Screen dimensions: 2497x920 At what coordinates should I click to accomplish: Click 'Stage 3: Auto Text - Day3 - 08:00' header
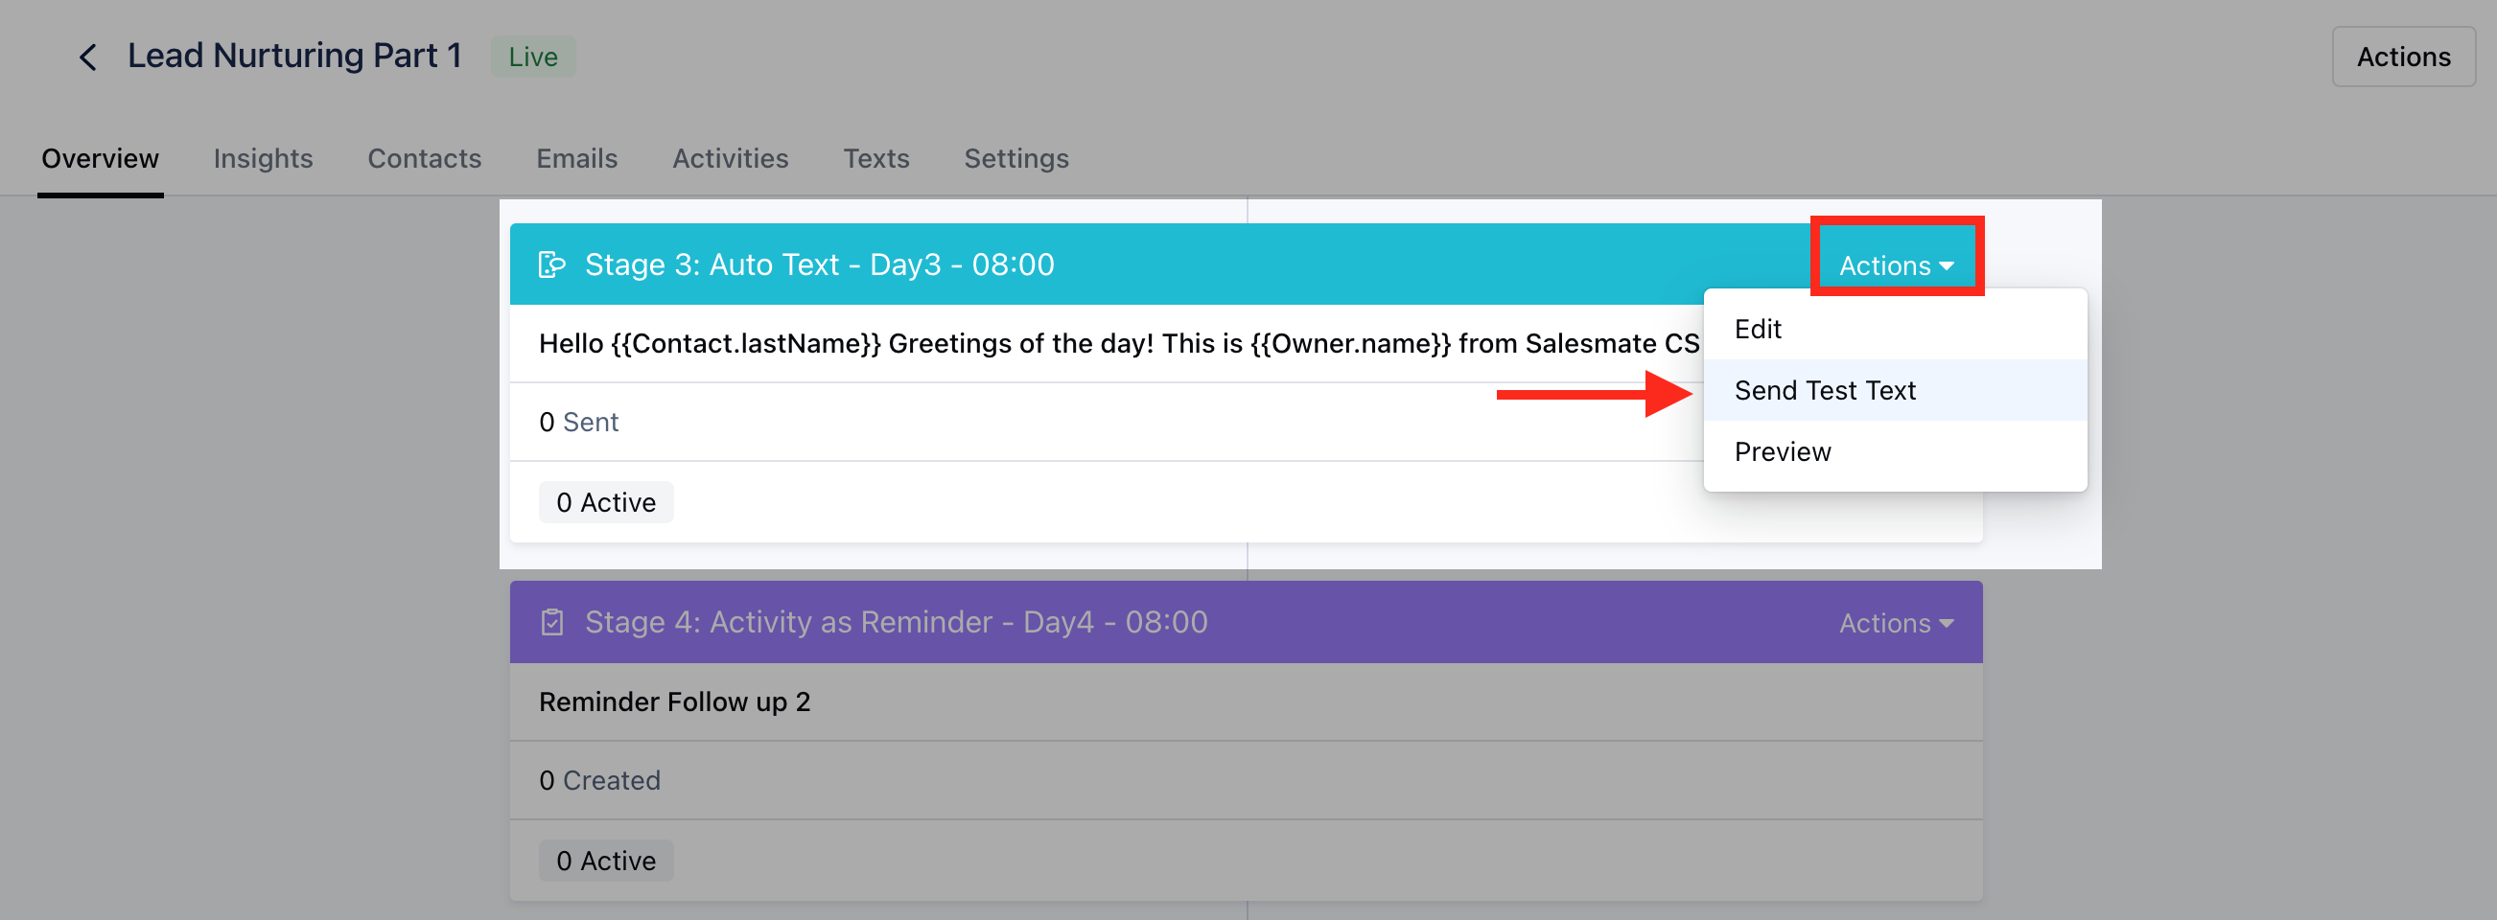[819, 264]
